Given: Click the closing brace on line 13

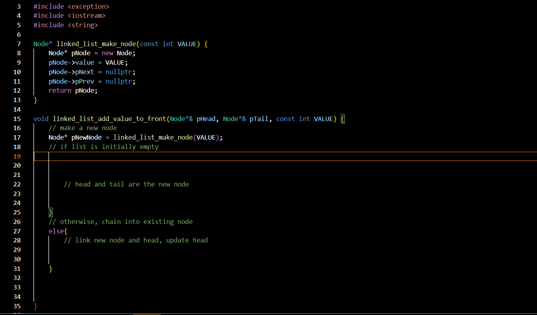Looking at the screenshot, I should (35, 100).
